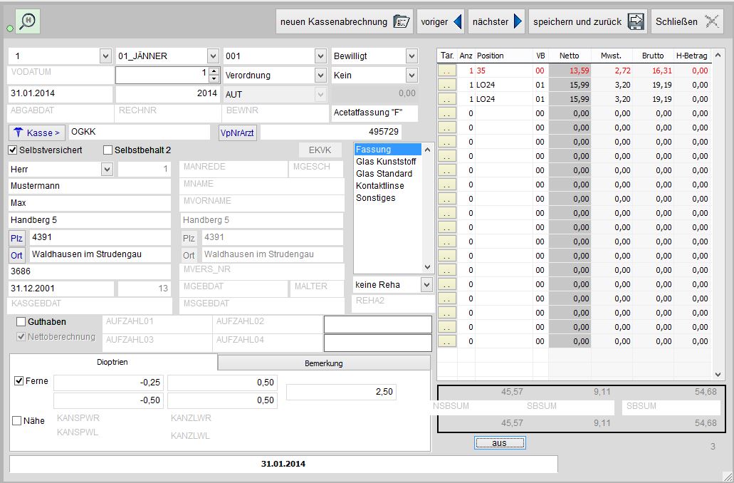Toggle the Guthaben checkbox
This screenshot has width=734, height=483.
pos(21,322)
